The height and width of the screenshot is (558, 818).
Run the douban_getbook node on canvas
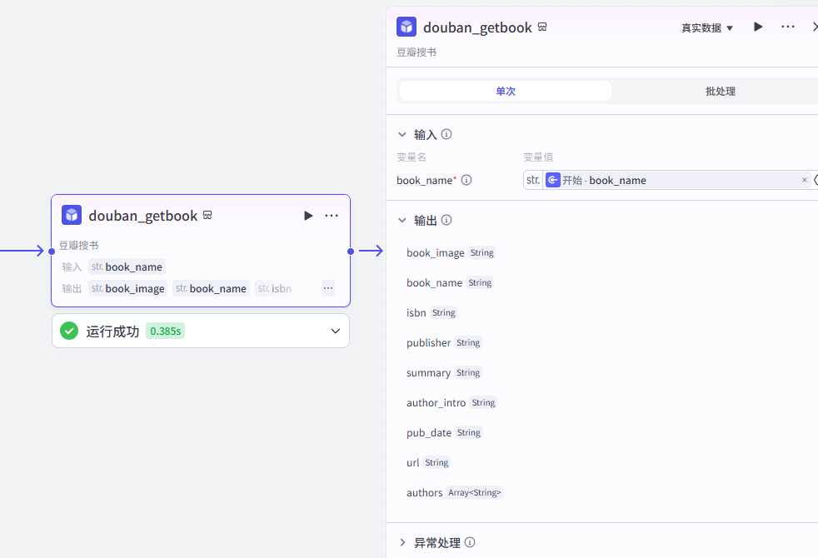308,216
